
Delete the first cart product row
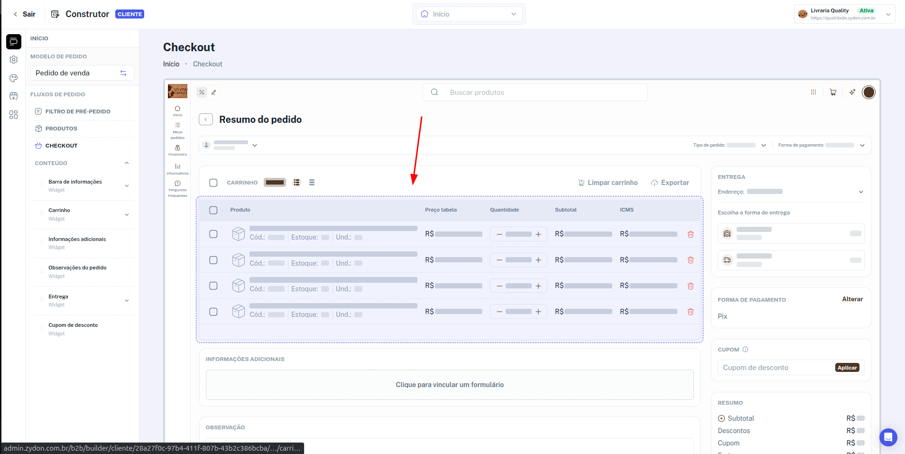click(x=691, y=234)
